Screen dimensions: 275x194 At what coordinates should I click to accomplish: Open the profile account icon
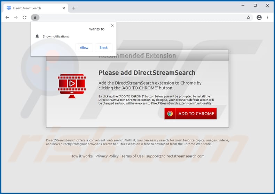(259, 17)
